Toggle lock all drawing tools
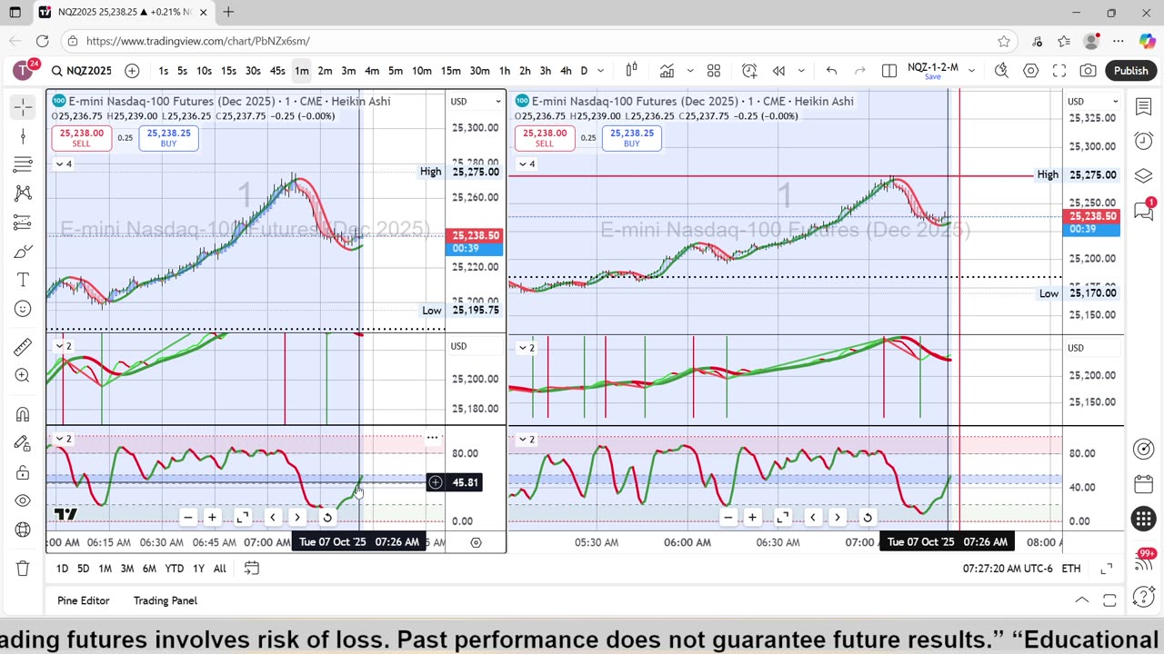This screenshot has width=1164, height=654. [x=23, y=472]
